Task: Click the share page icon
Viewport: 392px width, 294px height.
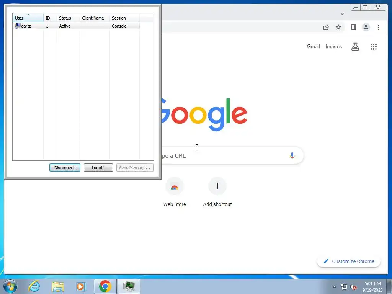Action: (x=326, y=27)
